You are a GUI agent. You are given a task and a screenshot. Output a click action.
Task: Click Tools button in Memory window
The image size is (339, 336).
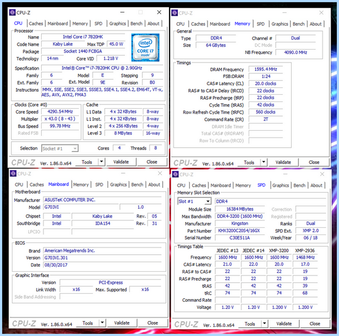point(249,162)
